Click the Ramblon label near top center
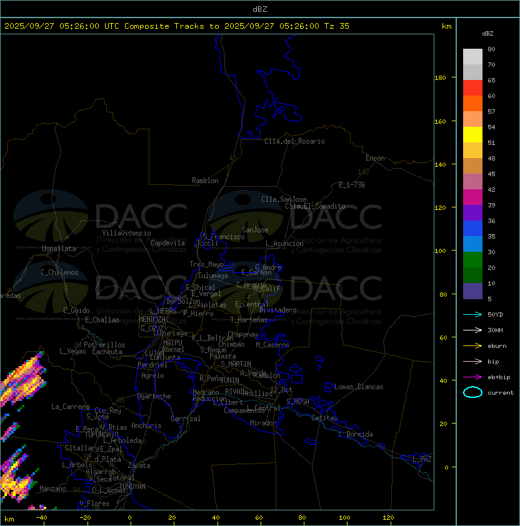The image size is (520, 526). coord(205,181)
